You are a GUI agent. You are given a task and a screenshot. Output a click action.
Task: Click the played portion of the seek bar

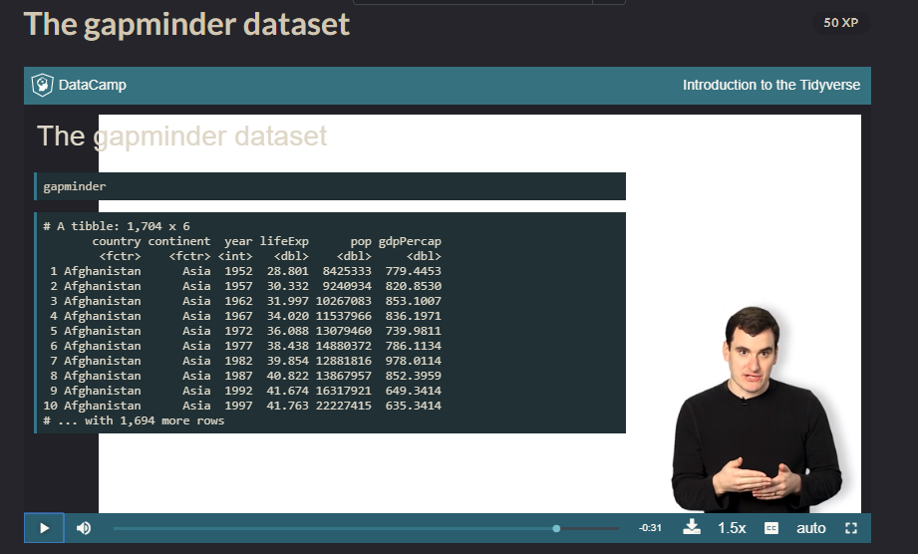(333, 528)
